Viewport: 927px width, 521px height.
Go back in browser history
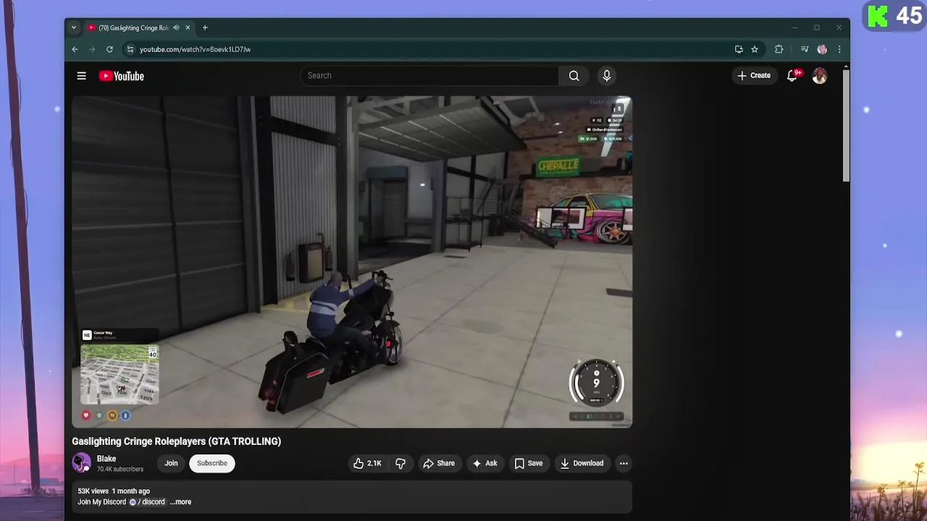pos(75,49)
